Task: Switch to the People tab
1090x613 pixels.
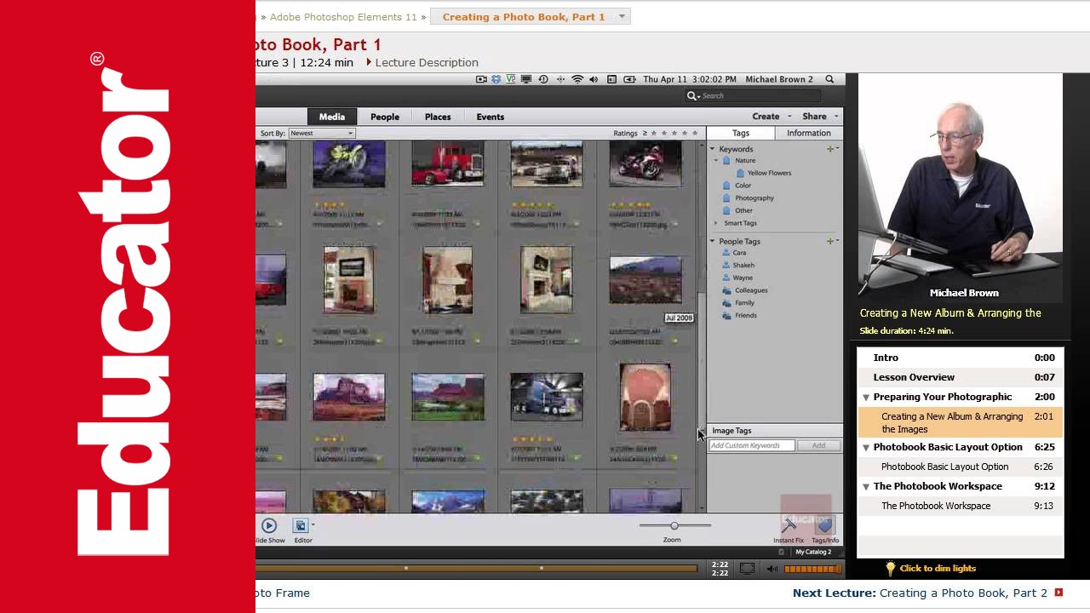Action: click(x=385, y=117)
